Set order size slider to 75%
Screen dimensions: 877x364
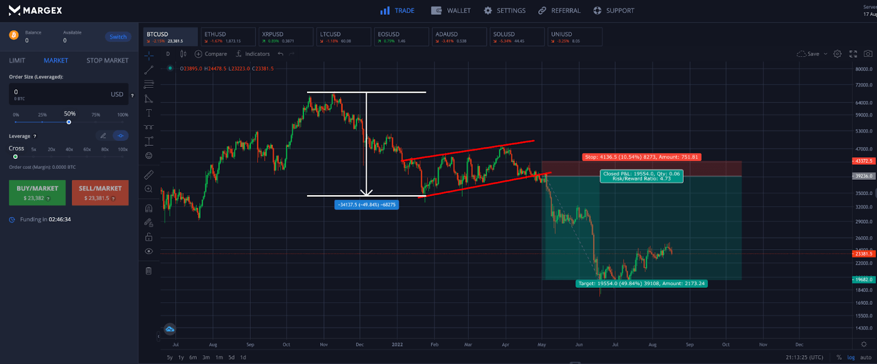click(96, 122)
